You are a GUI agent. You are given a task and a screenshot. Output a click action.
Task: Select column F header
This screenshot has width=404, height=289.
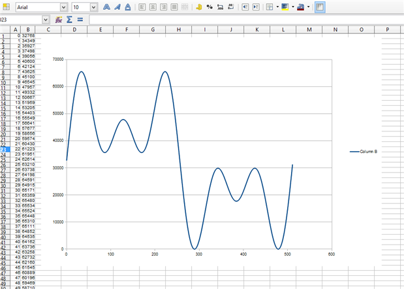(127, 29)
